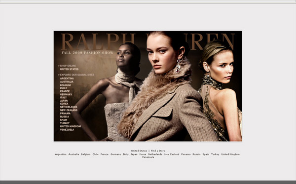Click the Germany footer link
296x184 pixels.
[x=116, y=154]
